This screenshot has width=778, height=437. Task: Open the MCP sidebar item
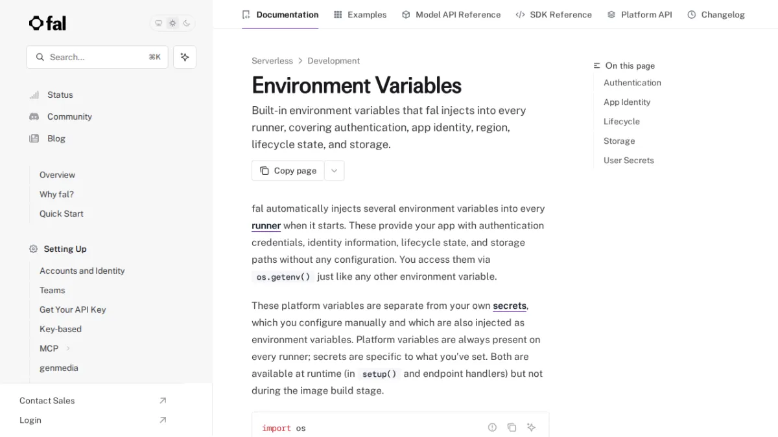tap(49, 348)
